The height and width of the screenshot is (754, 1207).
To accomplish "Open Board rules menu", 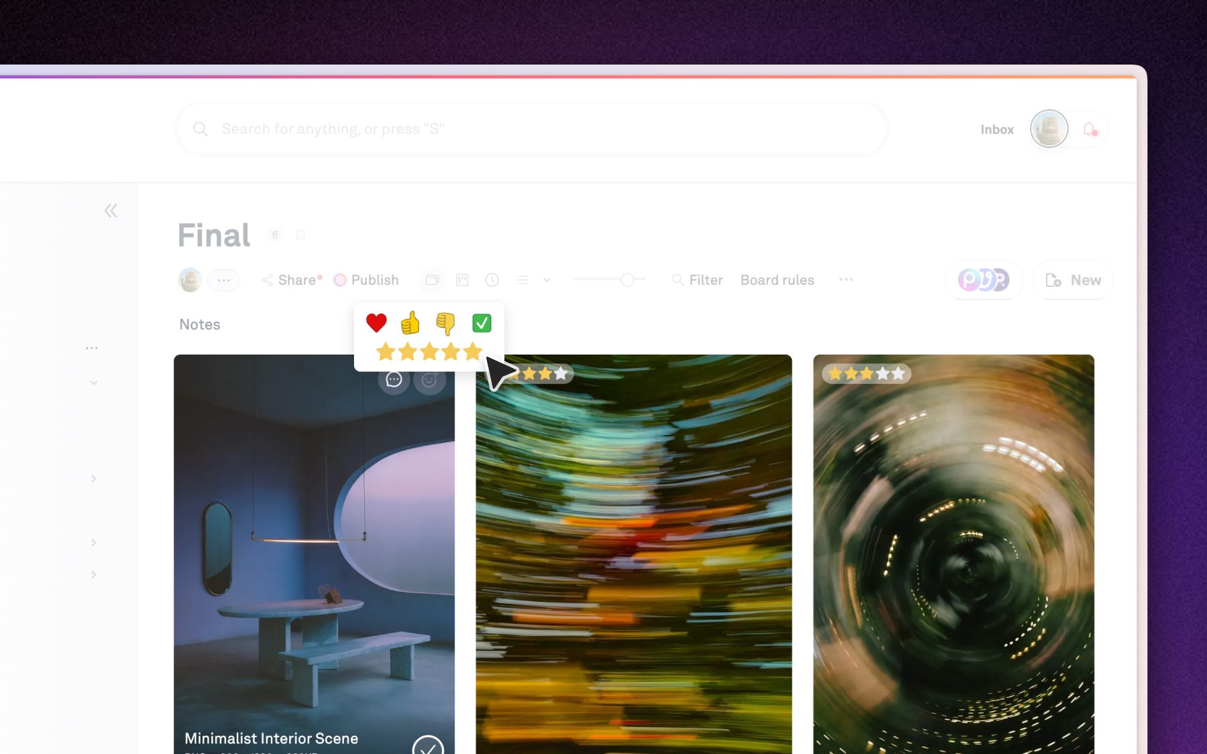I will tap(777, 280).
